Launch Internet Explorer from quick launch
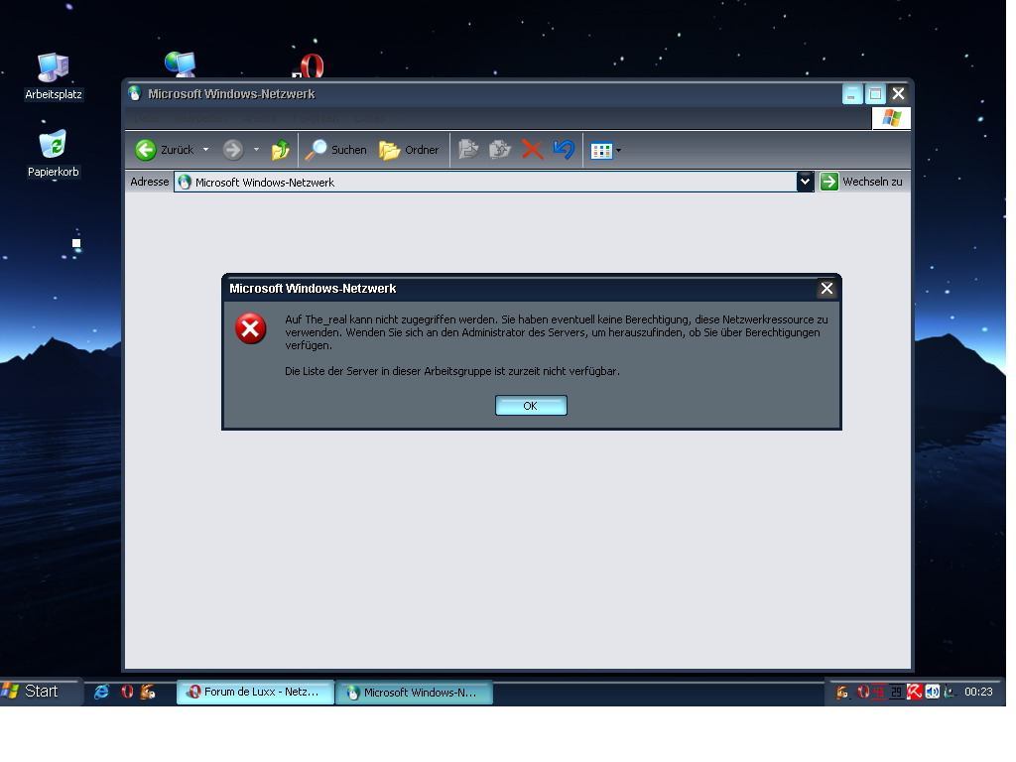 [102, 692]
